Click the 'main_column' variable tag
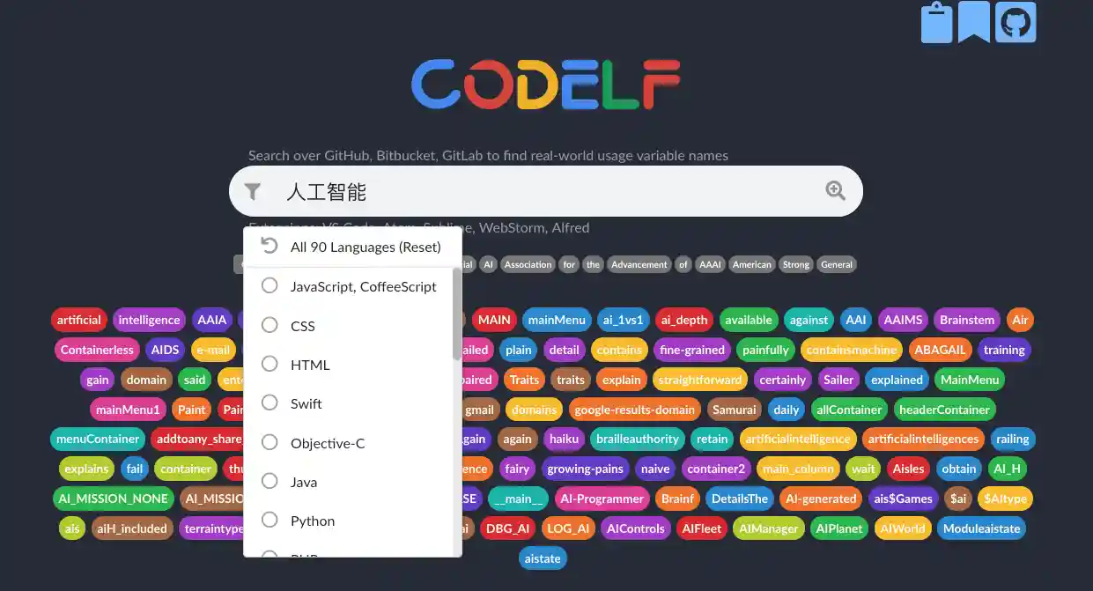Screen dimensions: 1093x591 [x=799, y=469]
